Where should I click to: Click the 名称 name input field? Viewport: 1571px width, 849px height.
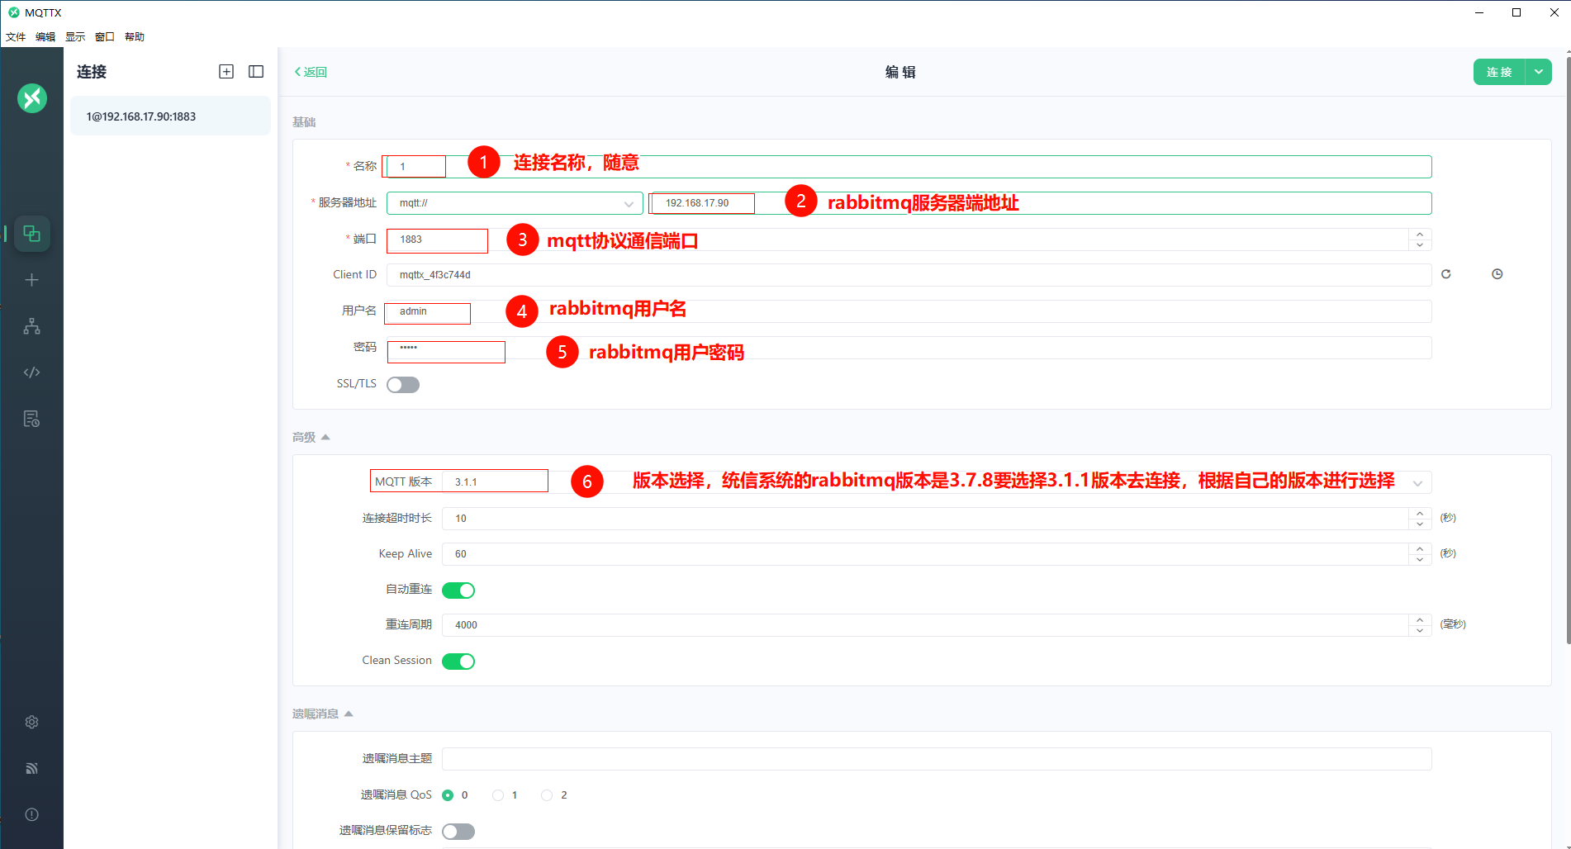(909, 167)
